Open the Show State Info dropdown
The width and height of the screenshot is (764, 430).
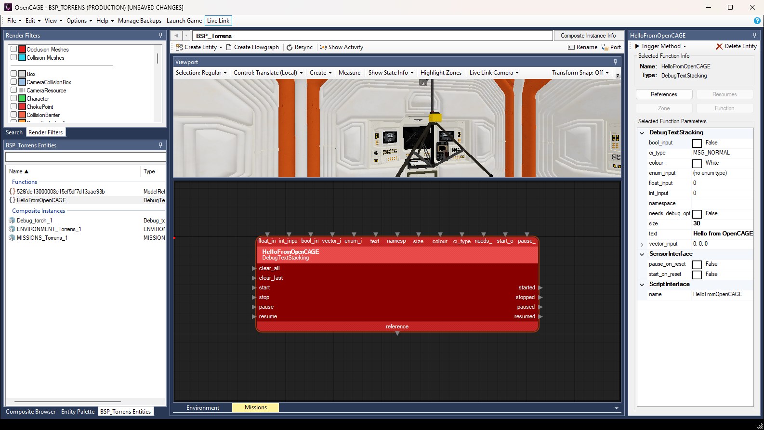pos(391,73)
